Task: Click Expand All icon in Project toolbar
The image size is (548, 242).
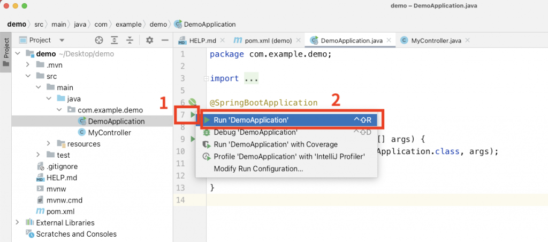Action: pos(115,40)
